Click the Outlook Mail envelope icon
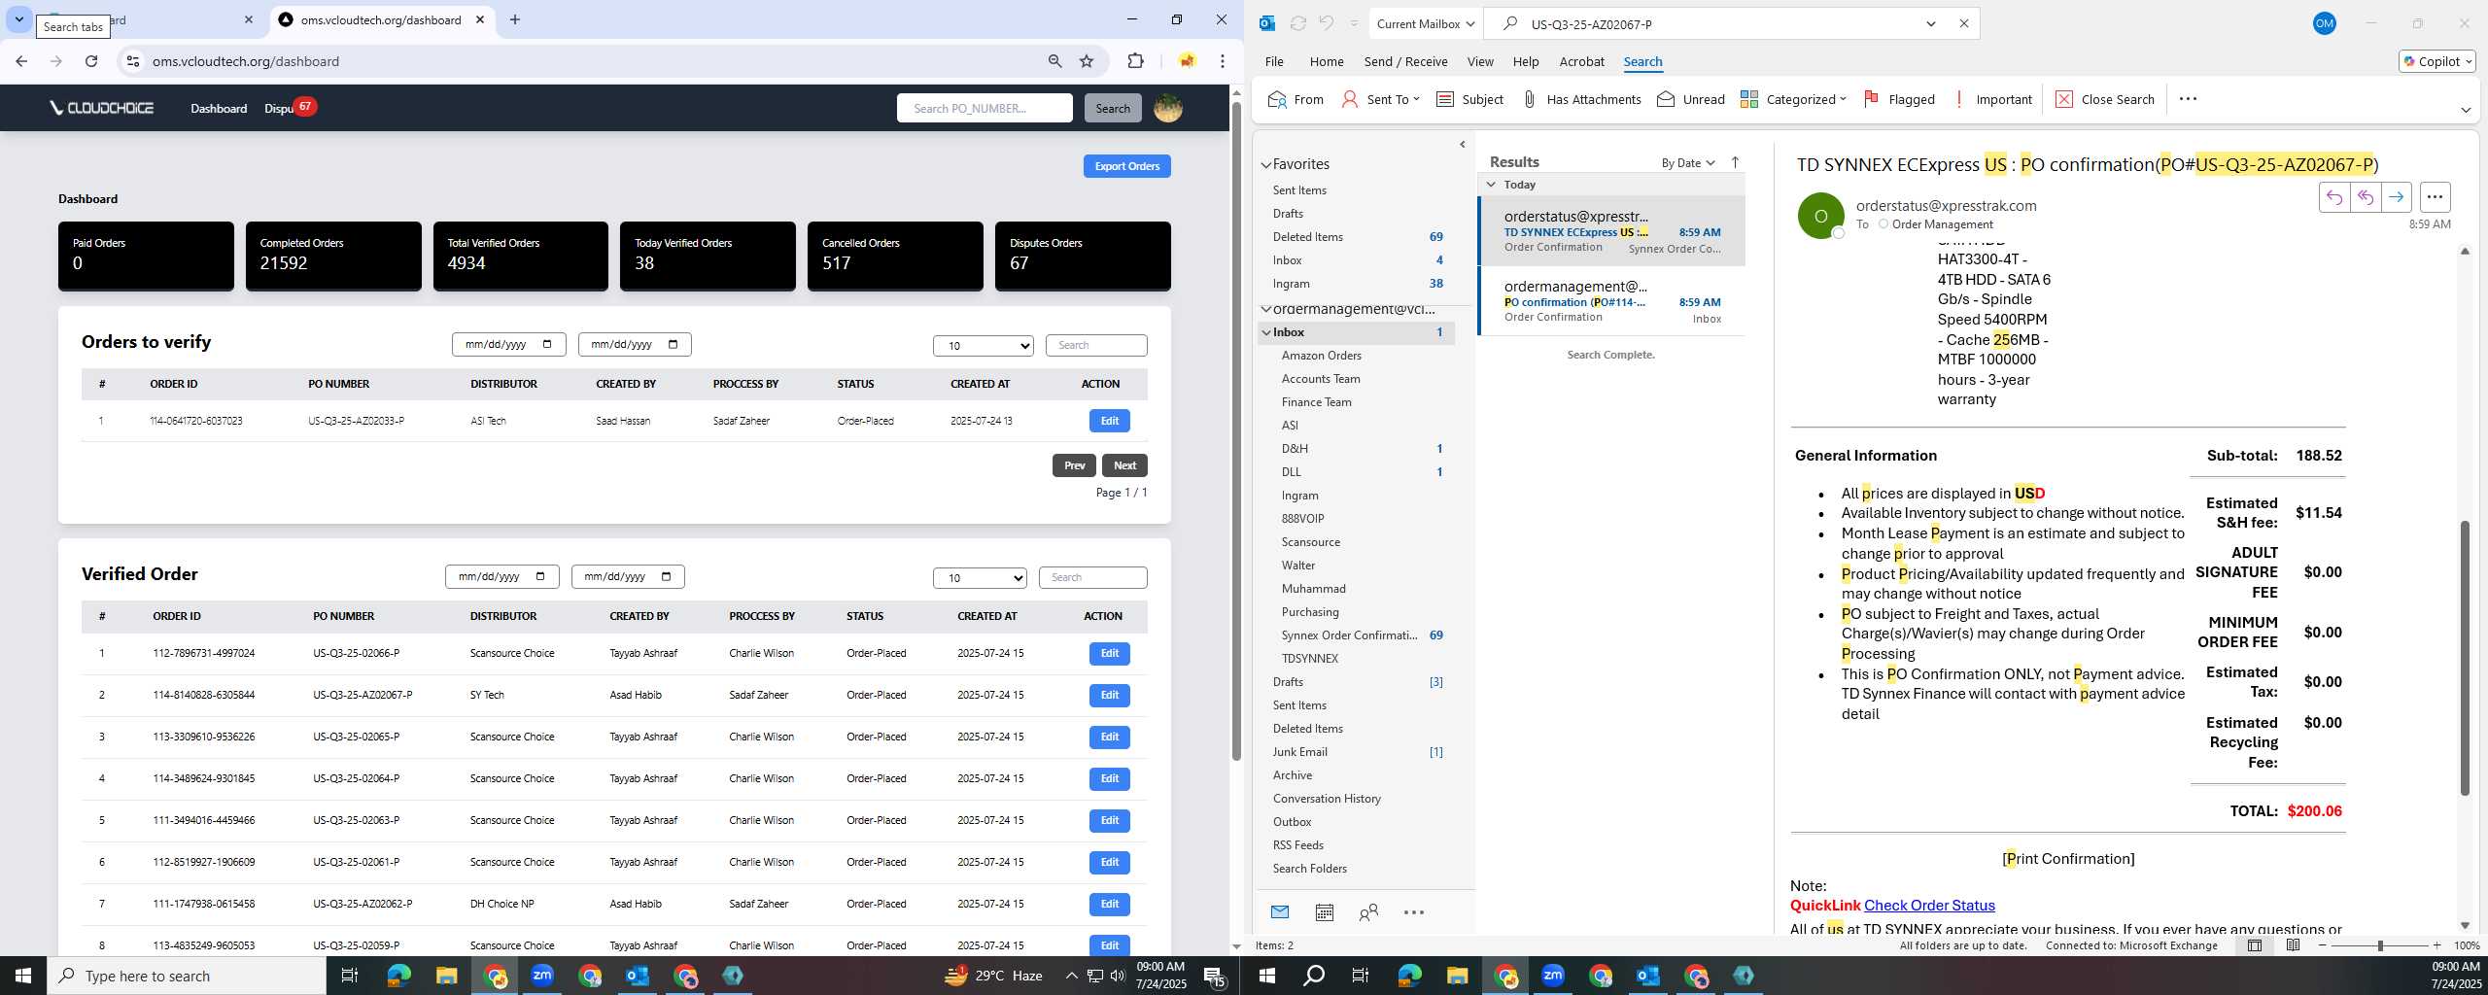Viewport: 2488px width, 995px height. (x=1279, y=912)
